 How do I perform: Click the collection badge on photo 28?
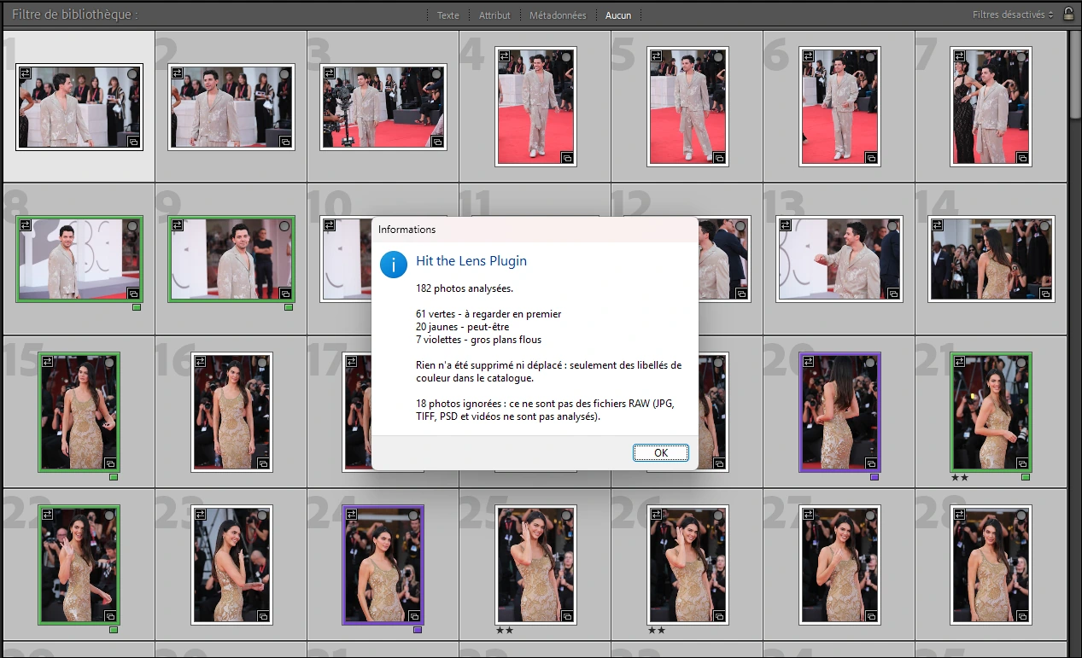[1023, 616]
